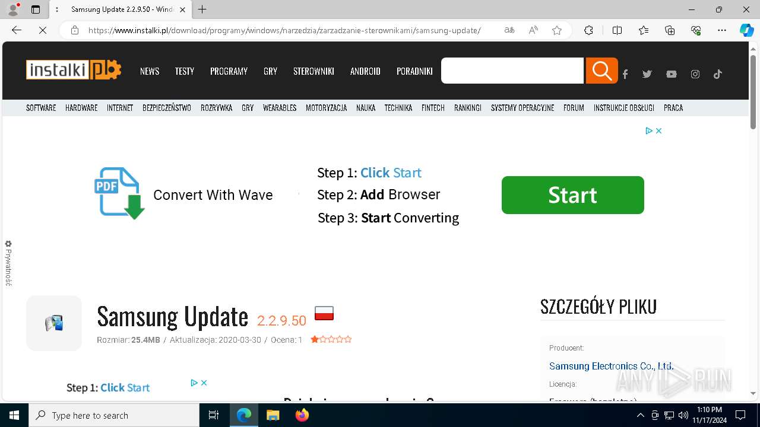Open the Translate page icon
The image size is (760, 427).
(x=509, y=30)
